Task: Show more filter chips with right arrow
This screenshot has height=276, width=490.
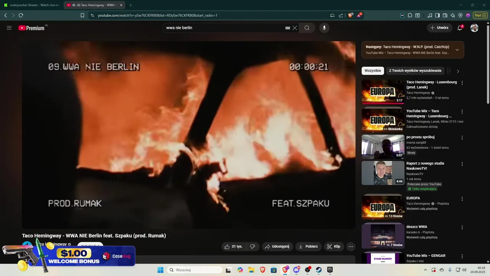Action: (x=458, y=71)
